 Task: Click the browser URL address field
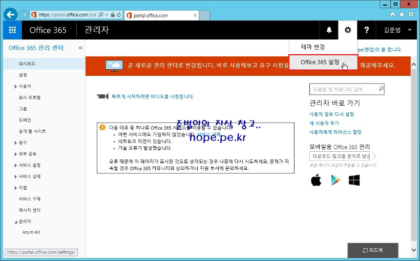[67, 15]
